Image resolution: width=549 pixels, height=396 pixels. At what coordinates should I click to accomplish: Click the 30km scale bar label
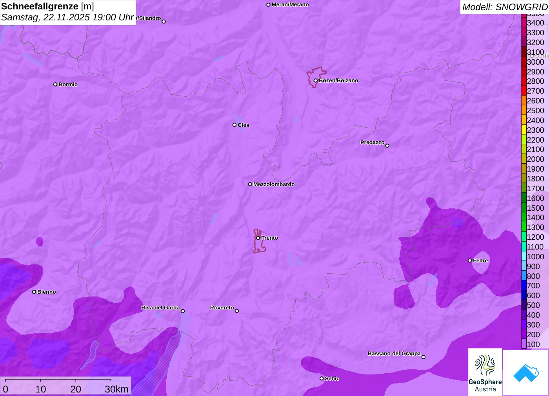[116, 389]
